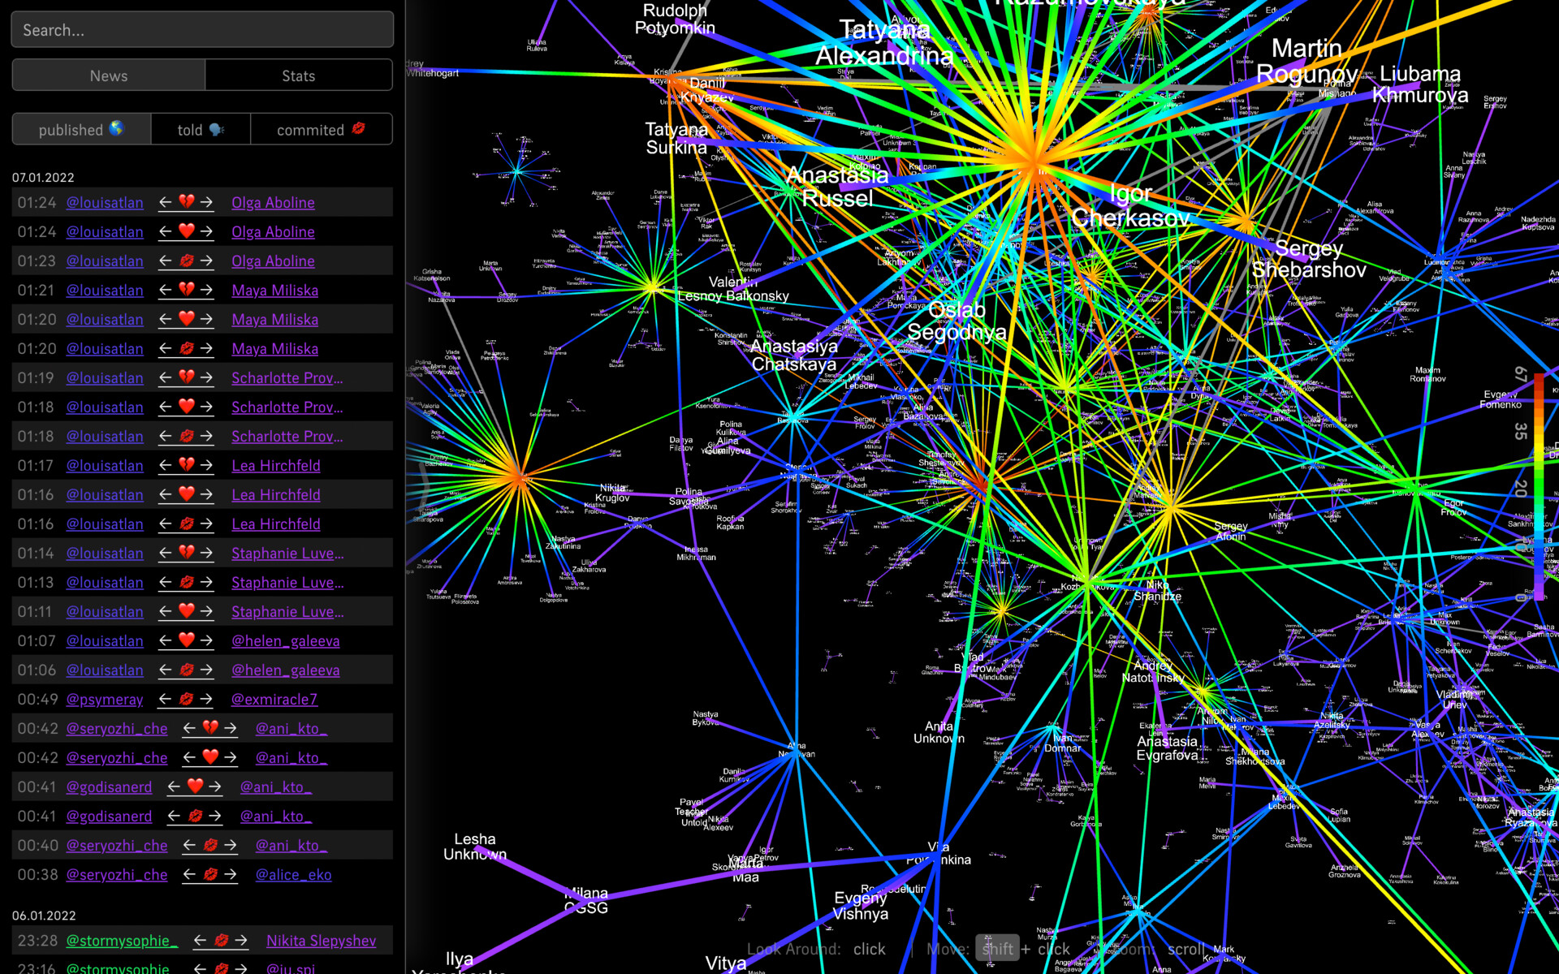The height and width of the screenshot is (974, 1559).
Task: Focus the Search input field
Action: click(x=202, y=30)
